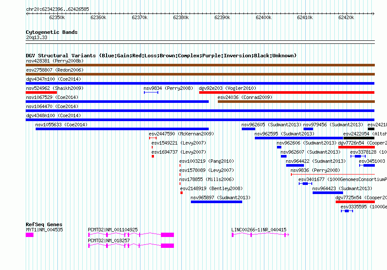This screenshot has height=270, width=387.
Task: Open the nsv178855 (Mills2006) label
Action: tap(207, 179)
